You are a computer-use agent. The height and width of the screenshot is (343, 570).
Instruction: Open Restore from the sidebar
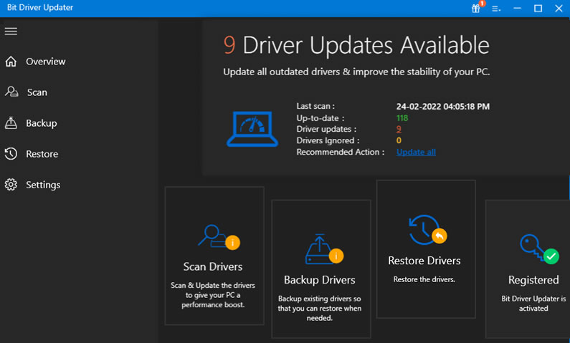tap(42, 154)
